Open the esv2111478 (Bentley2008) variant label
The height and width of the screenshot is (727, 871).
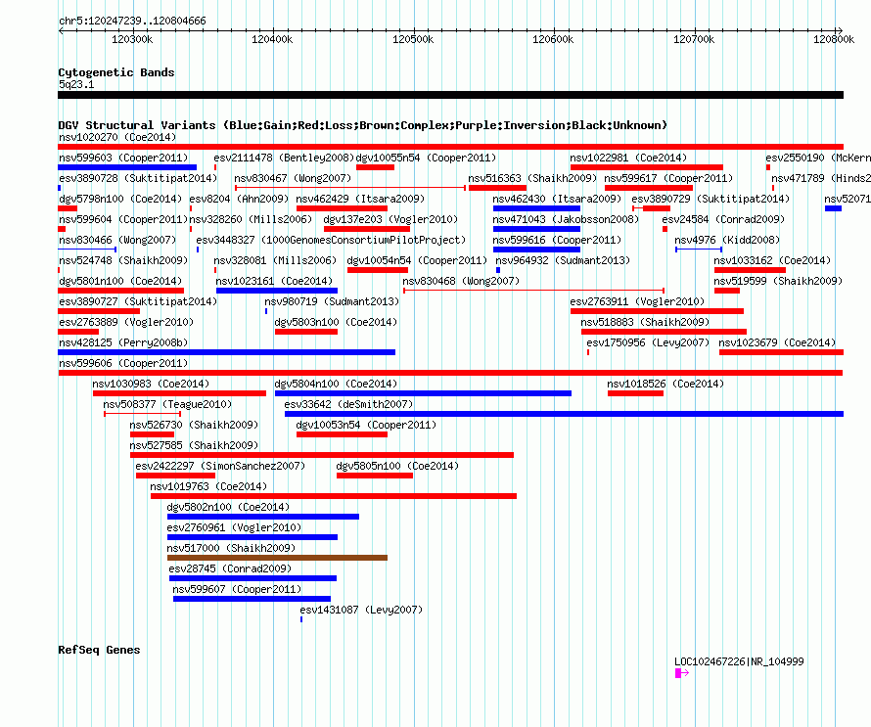[284, 158]
